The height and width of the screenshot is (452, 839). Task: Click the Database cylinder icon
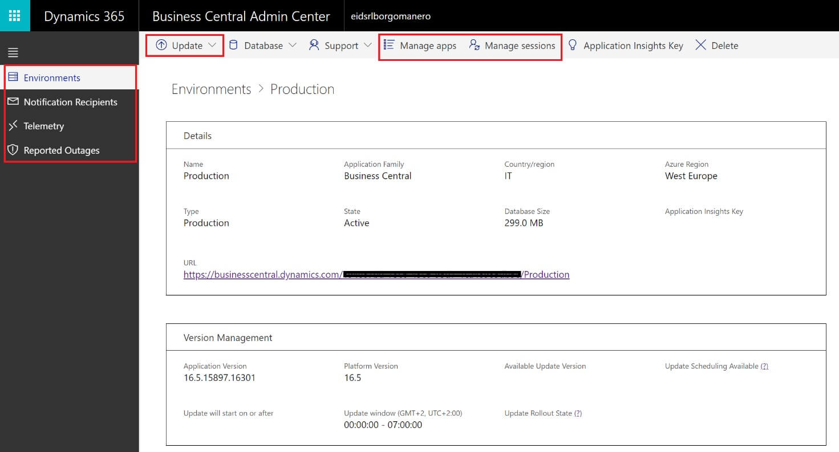point(234,46)
